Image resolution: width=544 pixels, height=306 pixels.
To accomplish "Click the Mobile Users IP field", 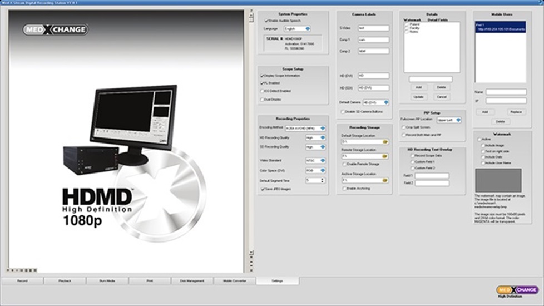I will (506, 101).
